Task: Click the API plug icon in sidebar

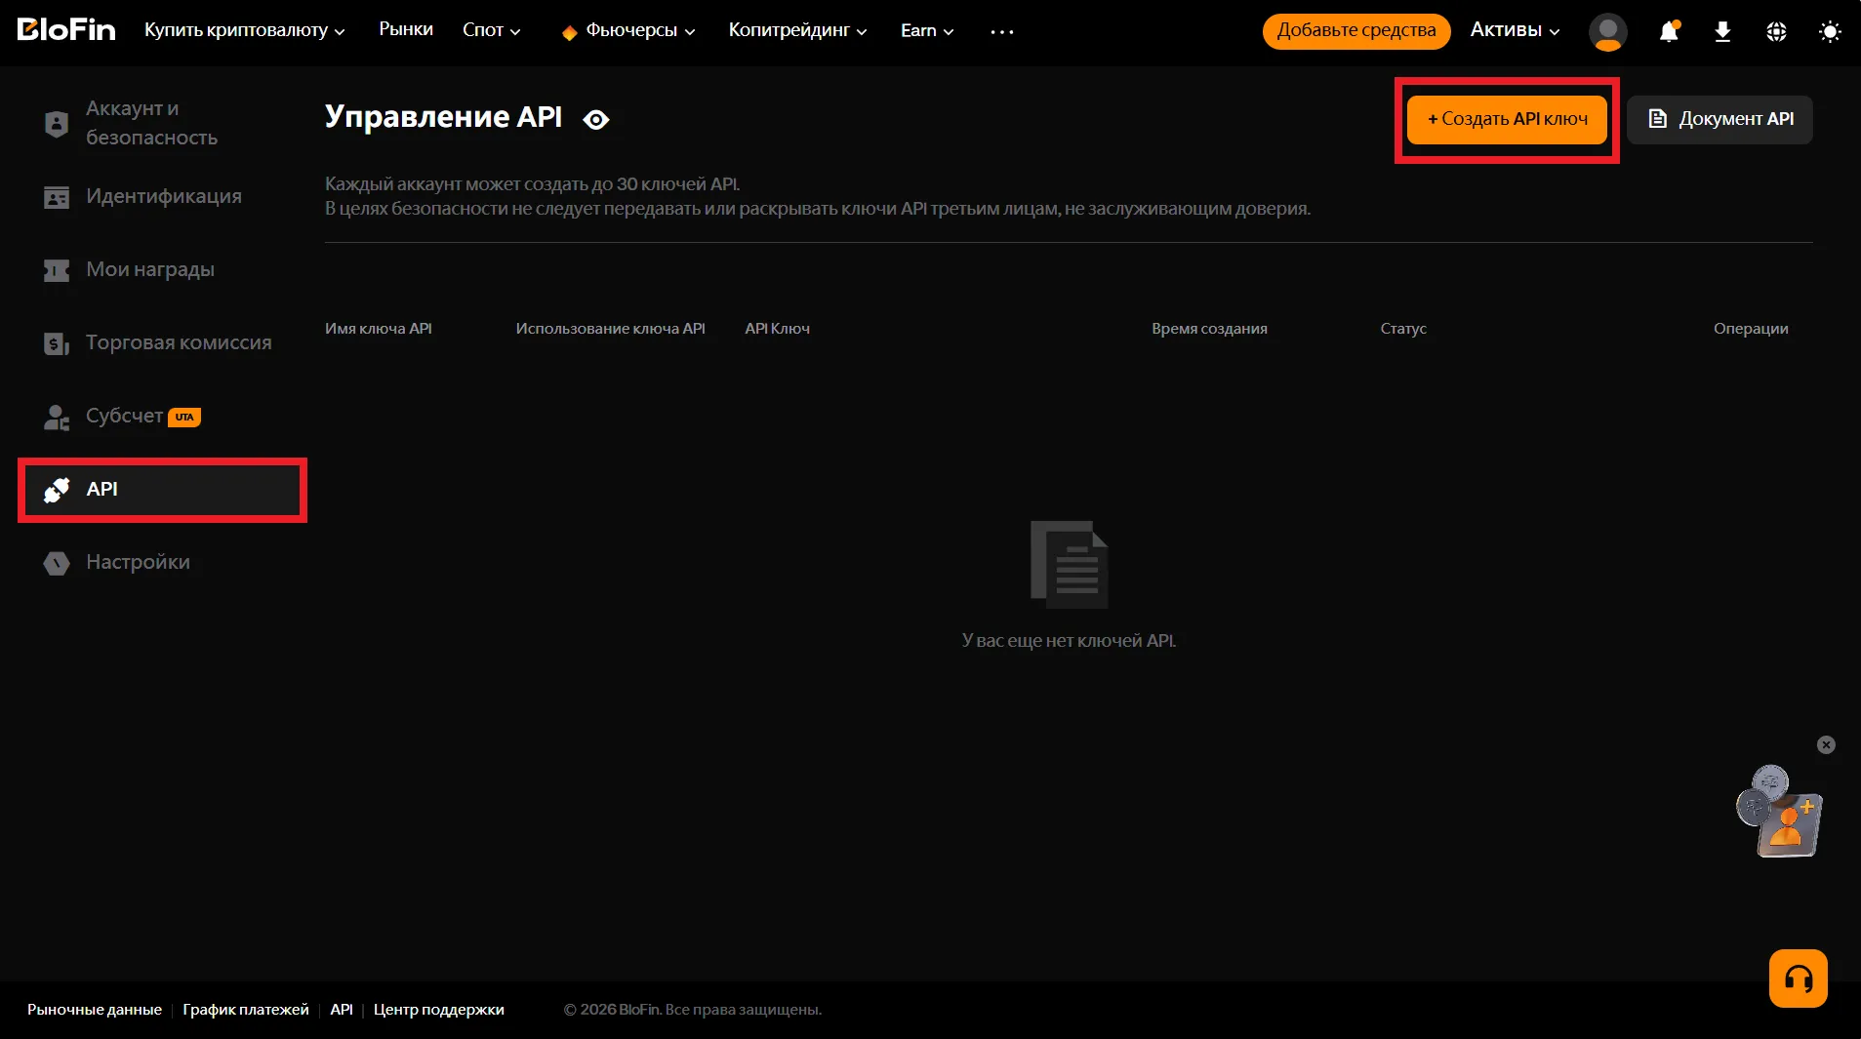Action: click(x=57, y=490)
